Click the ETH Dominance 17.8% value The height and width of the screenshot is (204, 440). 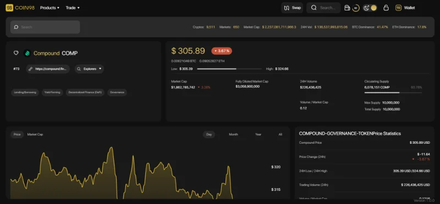[x=422, y=27]
